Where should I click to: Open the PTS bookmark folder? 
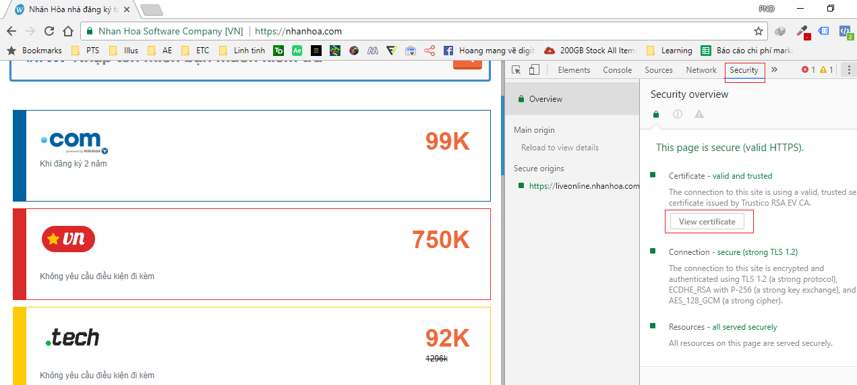point(84,51)
